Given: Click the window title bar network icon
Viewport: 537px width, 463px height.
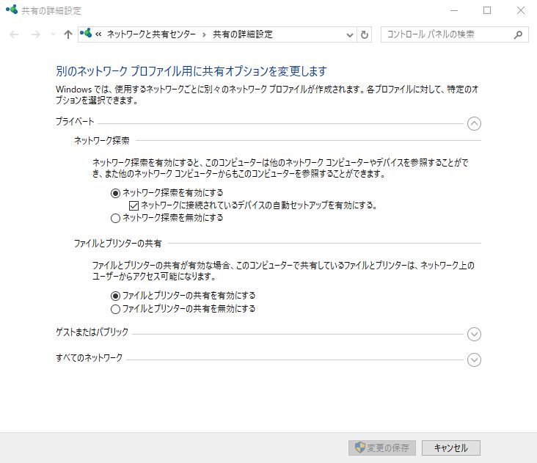Looking at the screenshot, I should click(11, 10).
